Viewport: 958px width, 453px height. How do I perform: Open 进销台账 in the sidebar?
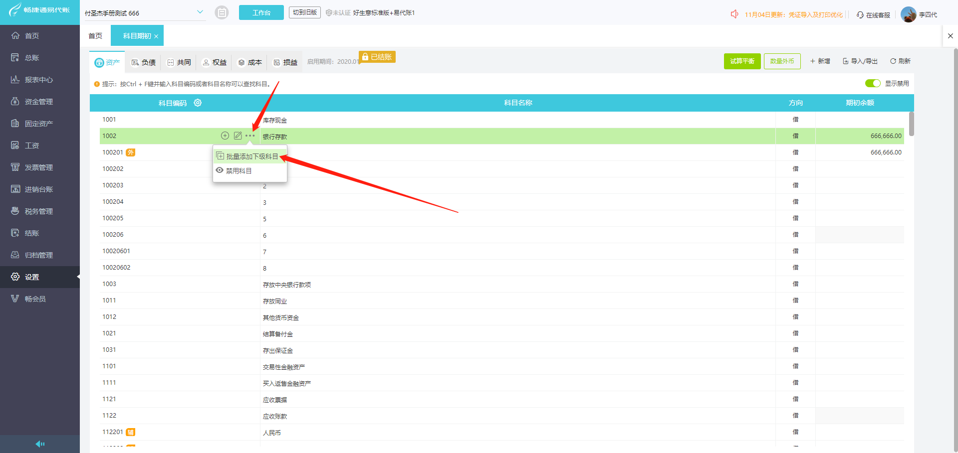[40, 189]
